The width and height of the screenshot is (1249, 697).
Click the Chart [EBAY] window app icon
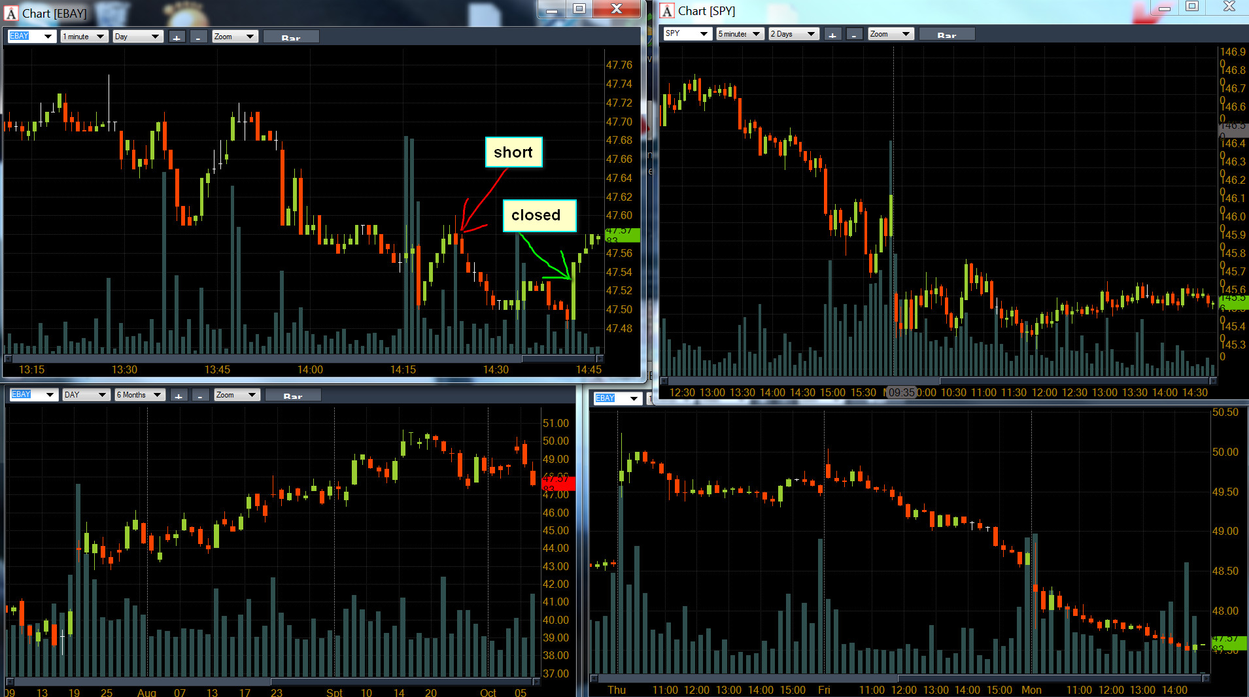tap(12, 14)
